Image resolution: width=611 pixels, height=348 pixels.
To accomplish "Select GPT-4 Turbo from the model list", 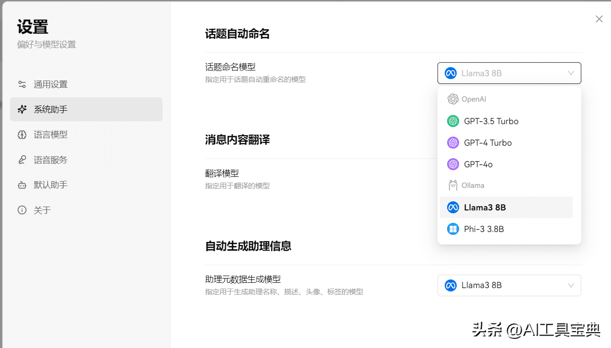I will (487, 143).
